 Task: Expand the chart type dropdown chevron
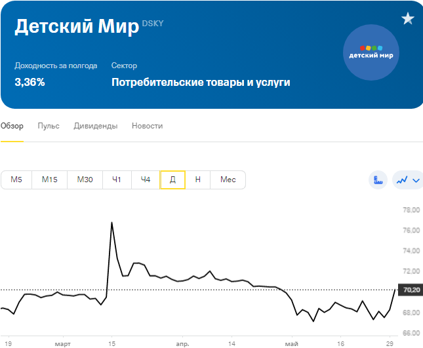click(416, 180)
